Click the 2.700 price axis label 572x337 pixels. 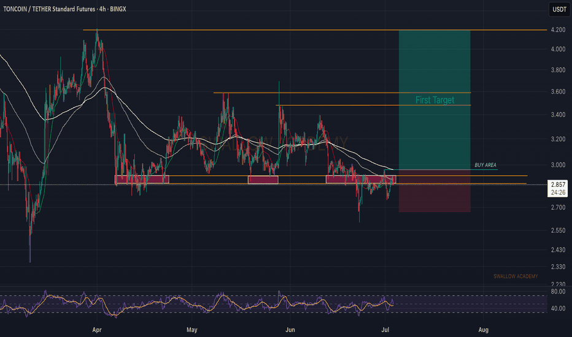click(x=558, y=208)
